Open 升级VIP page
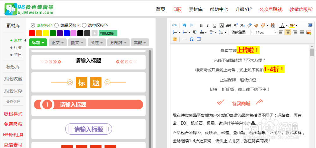 (244, 9)
